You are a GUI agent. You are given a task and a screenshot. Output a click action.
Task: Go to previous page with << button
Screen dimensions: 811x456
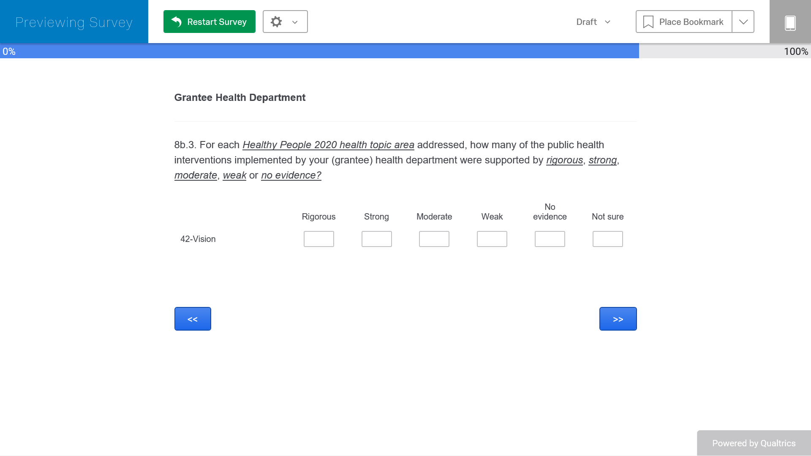click(193, 319)
